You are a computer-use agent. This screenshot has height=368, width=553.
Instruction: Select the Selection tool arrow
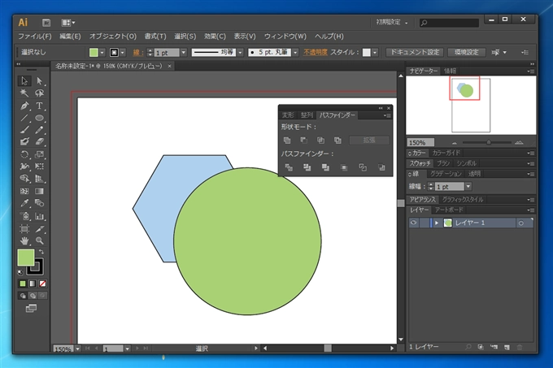click(24, 81)
